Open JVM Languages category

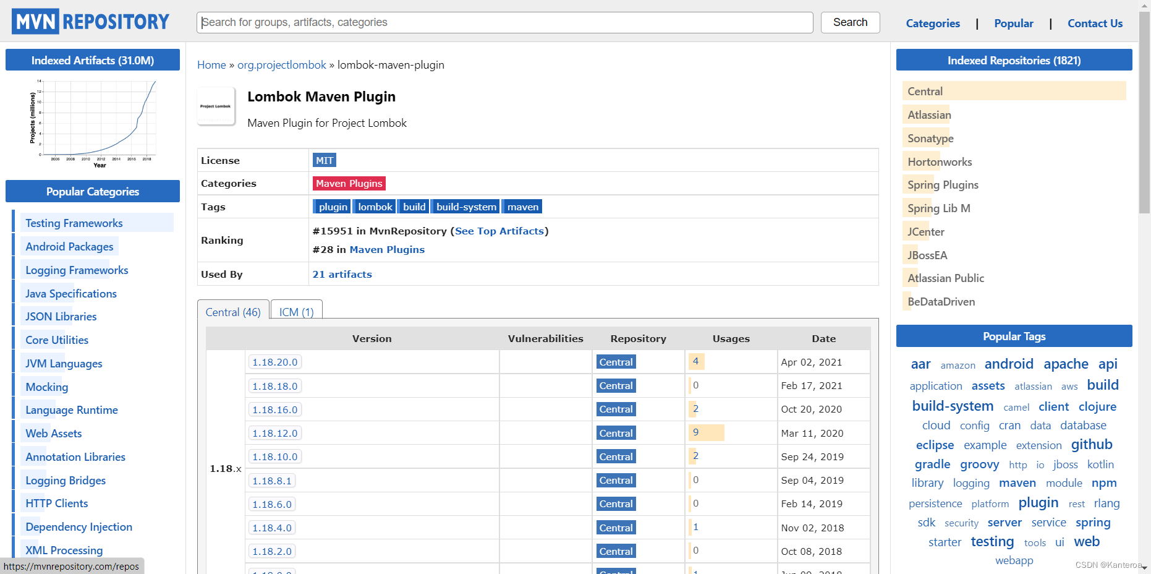coord(64,364)
